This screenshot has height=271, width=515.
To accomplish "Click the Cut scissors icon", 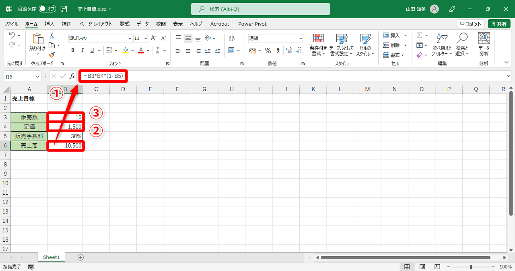I will [51, 36].
